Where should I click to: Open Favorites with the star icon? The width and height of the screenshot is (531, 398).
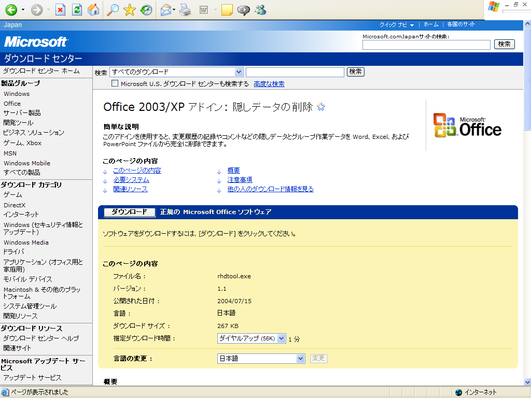click(x=130, y=10)
